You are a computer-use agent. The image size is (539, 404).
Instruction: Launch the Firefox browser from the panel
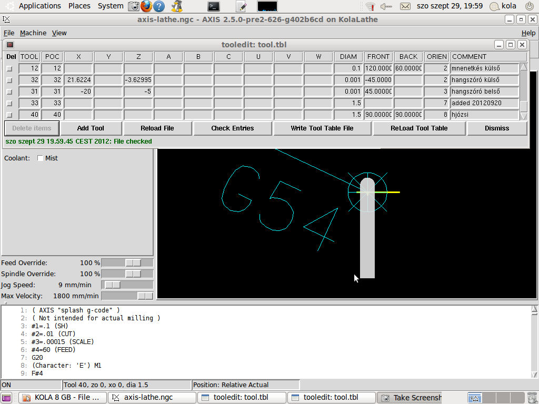pos(146,6)
